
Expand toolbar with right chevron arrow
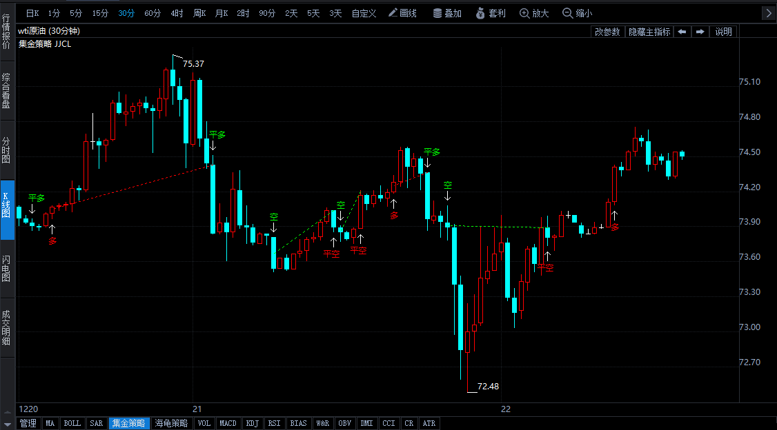point(767,13)
